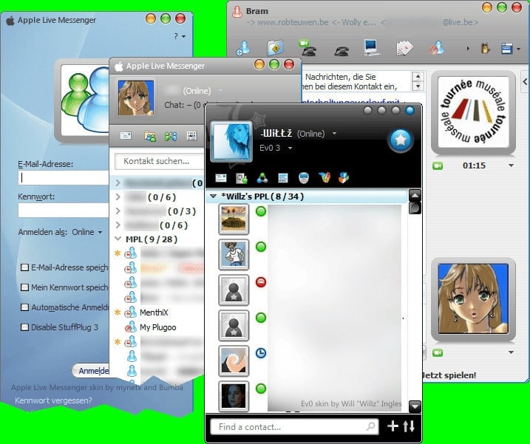This screenshot has width=530, height=444.
Task: Click share files folder icon in Bram chat
Action: 275,48
